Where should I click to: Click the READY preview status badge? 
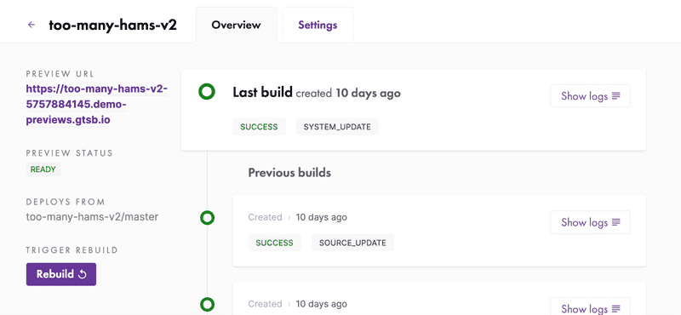[43, 169]
